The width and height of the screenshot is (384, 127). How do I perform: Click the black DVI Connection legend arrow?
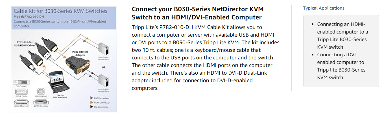[x=91, y=107]
